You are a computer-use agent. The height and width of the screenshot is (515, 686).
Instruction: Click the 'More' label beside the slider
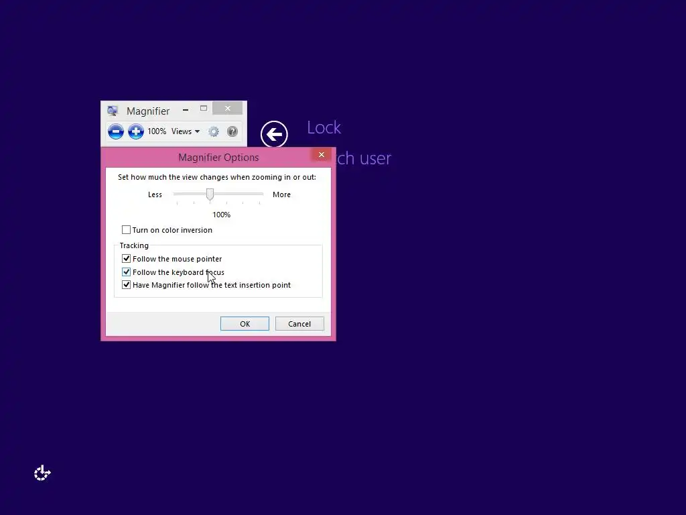point(282,194)
